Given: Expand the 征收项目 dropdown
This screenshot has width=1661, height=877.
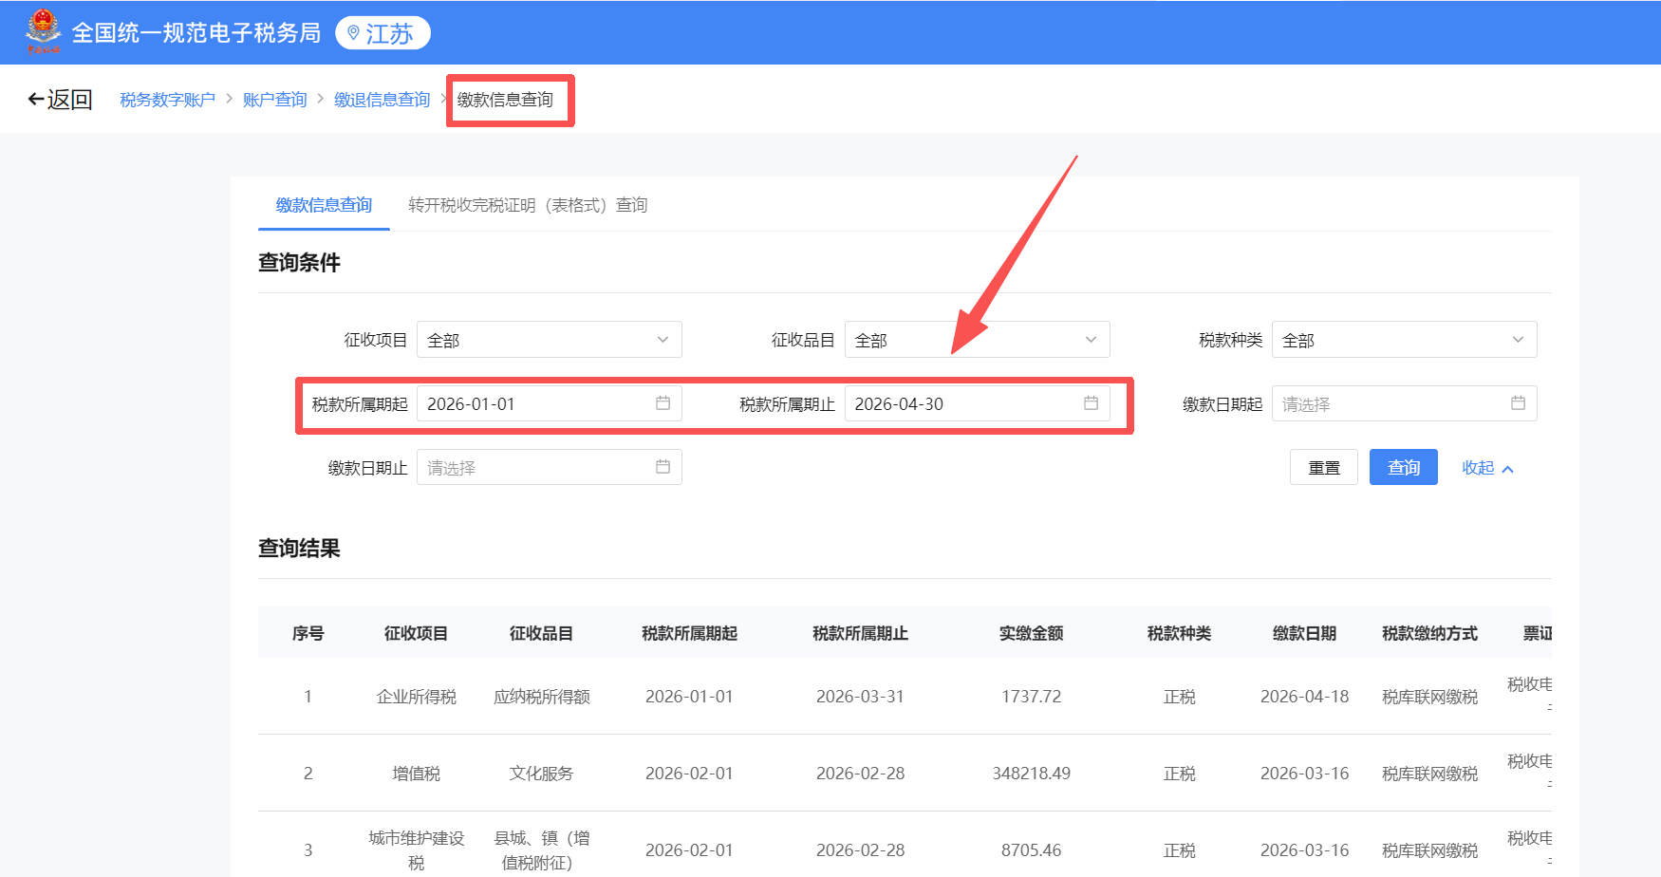Looking at the screenshot, I should [550, 340].
